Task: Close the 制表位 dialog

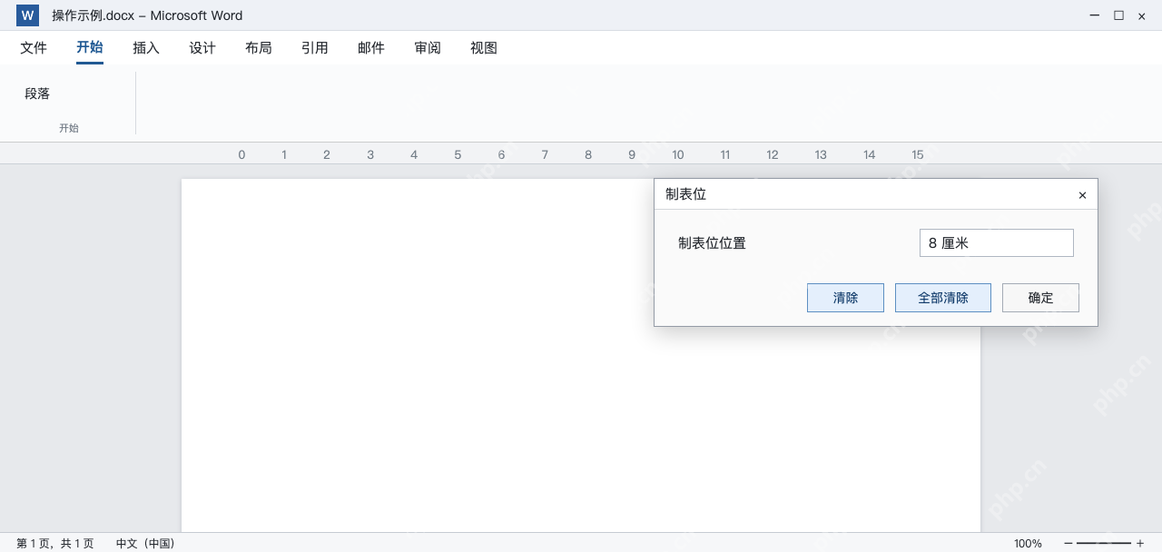Action: pos(1082,195)
